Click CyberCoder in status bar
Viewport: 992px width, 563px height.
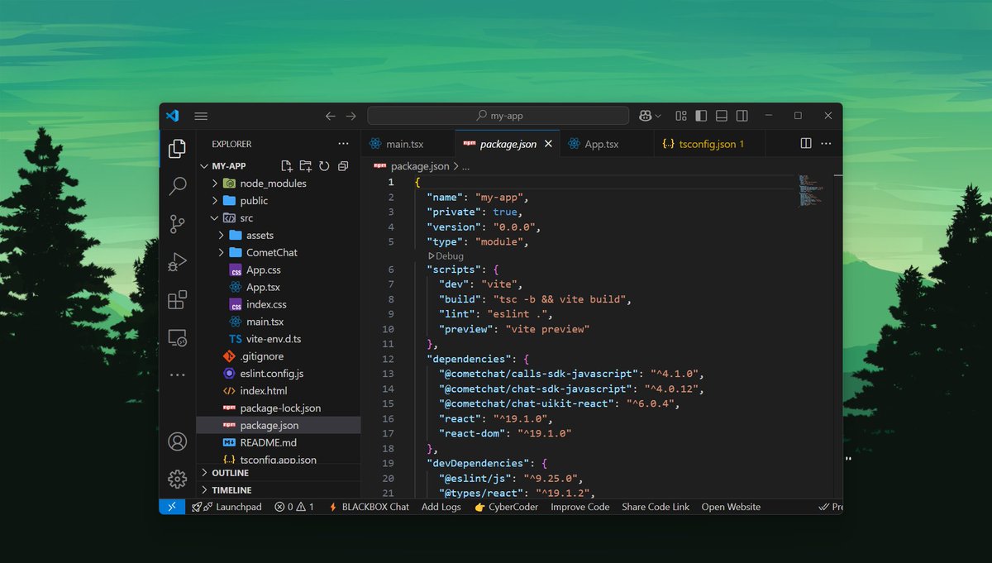(x=506, y=507)
